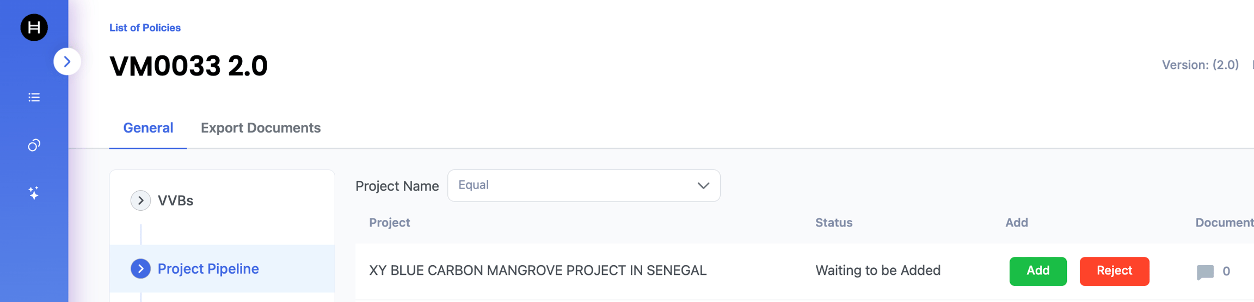Click the green Add button
This screenshot has width=1254, height=302.
[1038, 271]
